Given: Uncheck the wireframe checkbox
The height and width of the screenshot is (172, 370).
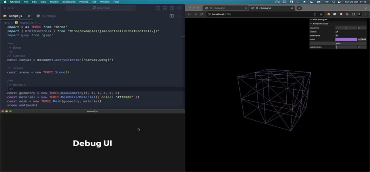Looking at the screenshot, I should point(337,35).
